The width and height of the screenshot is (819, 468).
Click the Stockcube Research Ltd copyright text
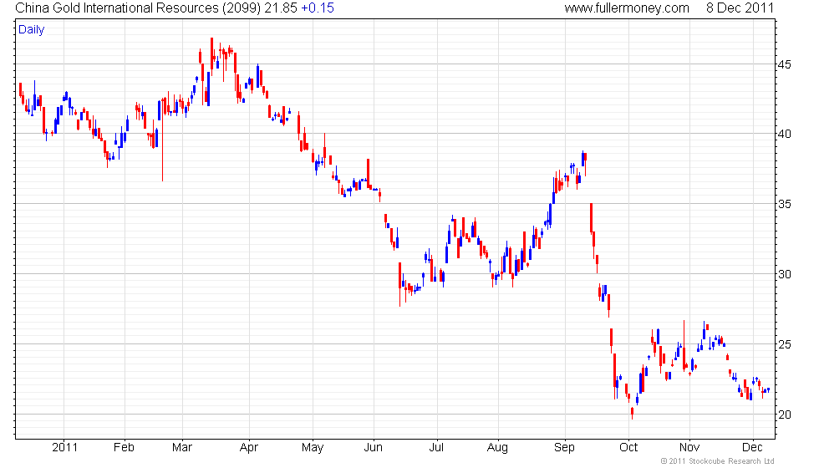click(x=717, y=461)
